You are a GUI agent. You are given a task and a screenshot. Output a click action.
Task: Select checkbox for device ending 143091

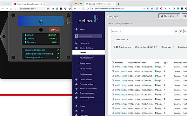pos(113,85)
